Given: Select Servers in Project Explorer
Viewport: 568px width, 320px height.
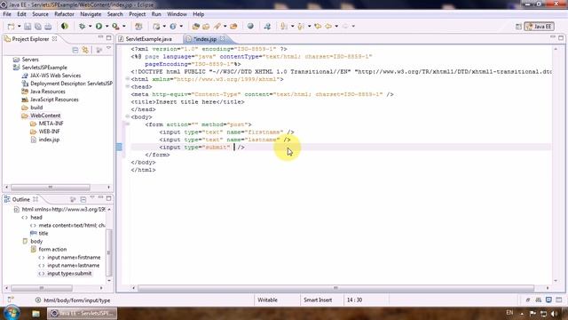Looking at the screenshot, I should [30, 60].
